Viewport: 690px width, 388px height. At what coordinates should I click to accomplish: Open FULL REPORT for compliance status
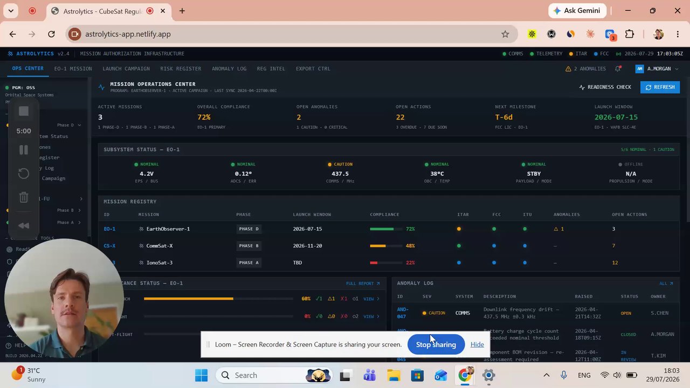coord(363,283)
